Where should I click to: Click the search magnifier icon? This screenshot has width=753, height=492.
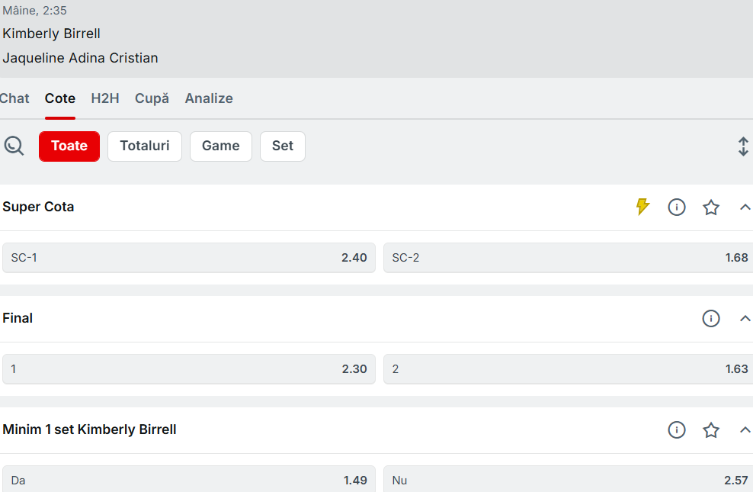tap(14, 146)
